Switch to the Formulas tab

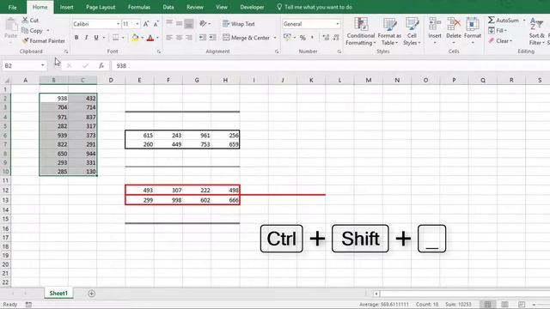pos(139,7)
